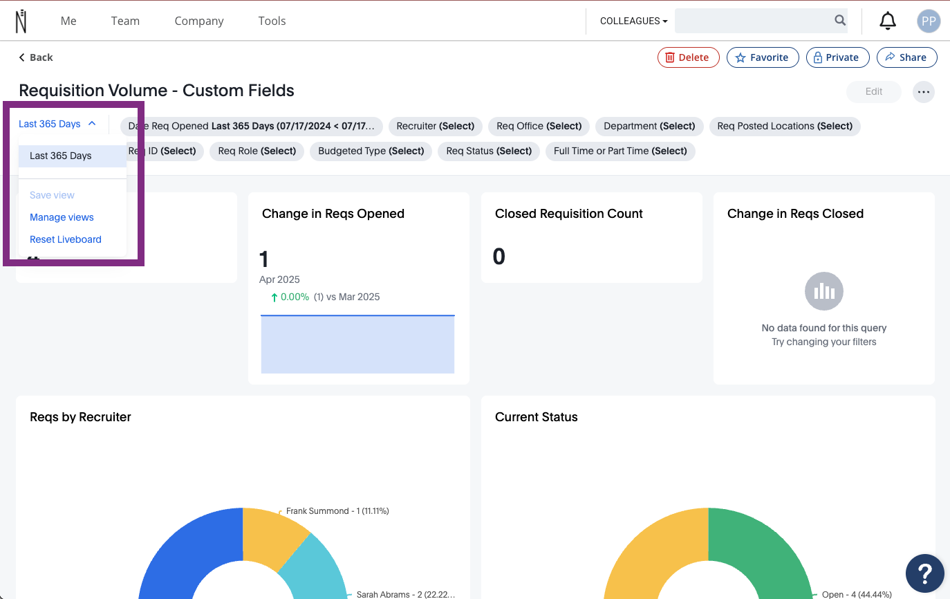Image resolution: width=950 pixels, height=599 pixels.
Task: Open the Req Posted Locations filter
Action: (785, 126)
